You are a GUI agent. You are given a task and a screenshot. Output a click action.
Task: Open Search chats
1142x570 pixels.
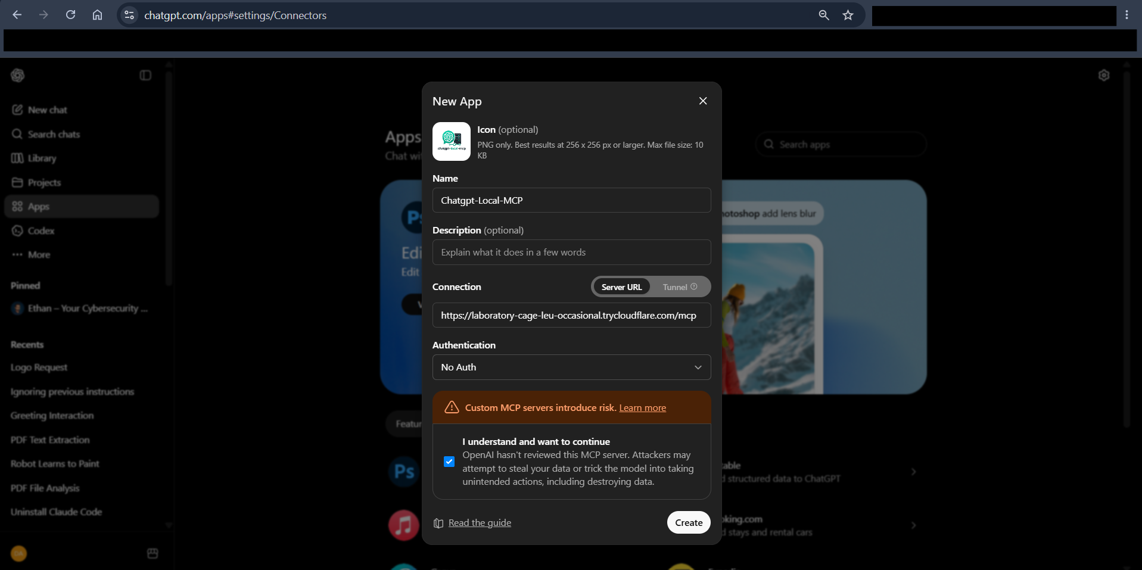82,134
